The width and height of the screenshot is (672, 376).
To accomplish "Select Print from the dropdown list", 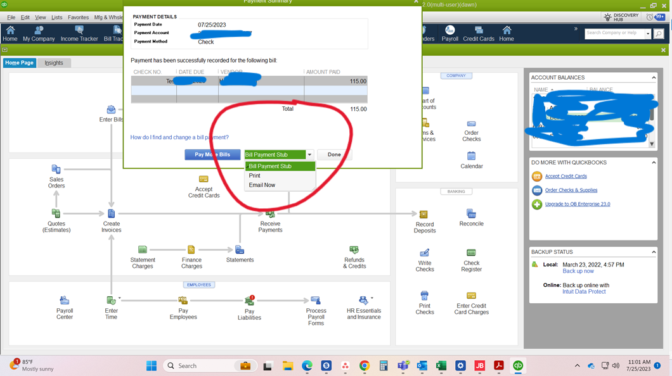I will click(x=255, y=175).
